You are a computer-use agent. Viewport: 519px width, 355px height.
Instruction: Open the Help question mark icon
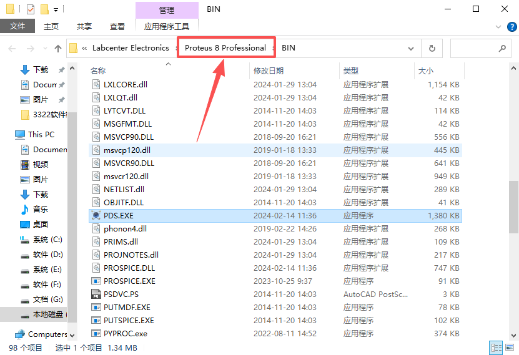point(510,27)
